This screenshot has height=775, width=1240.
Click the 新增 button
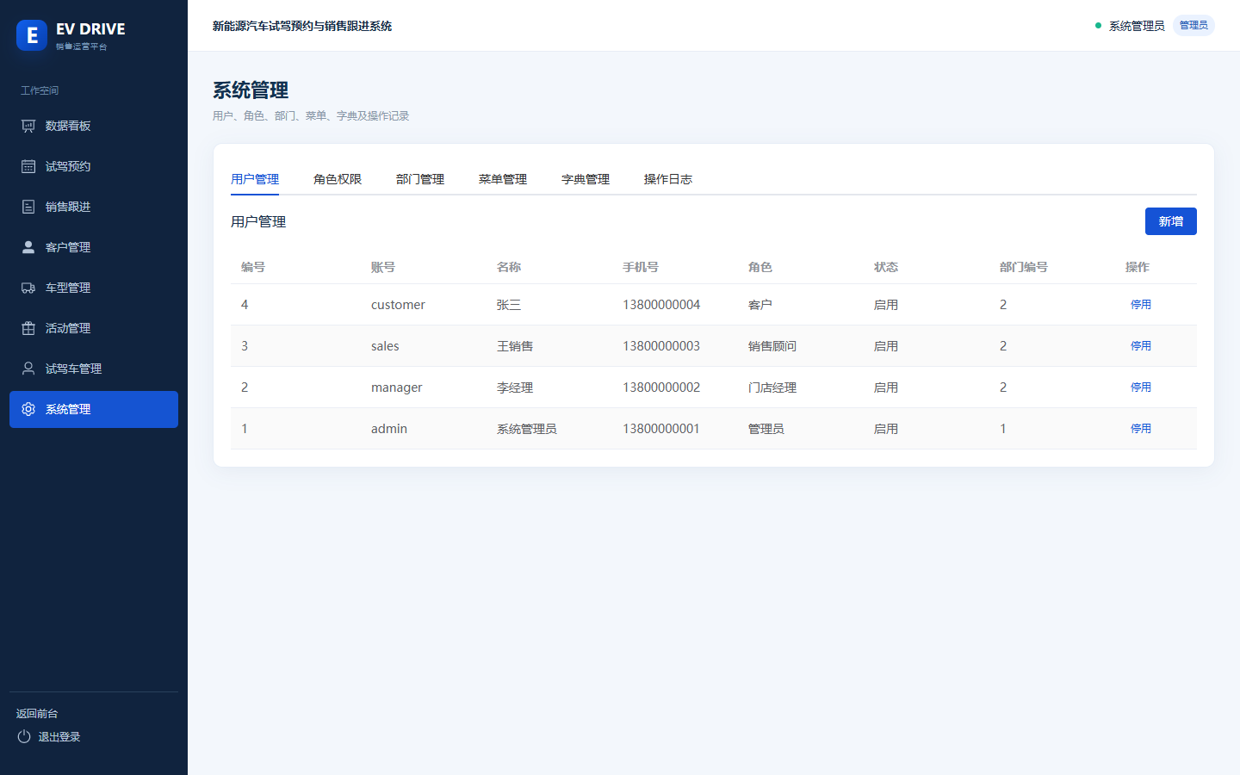tap(1171, 221)
